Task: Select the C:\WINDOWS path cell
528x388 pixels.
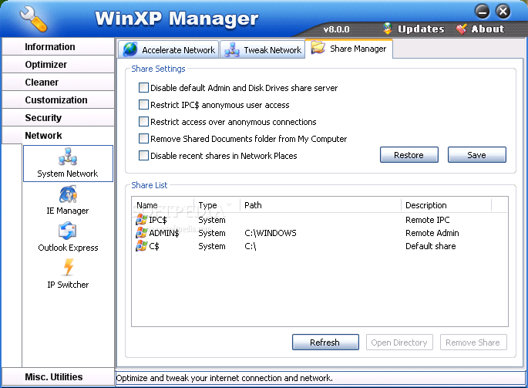Action: 271,233
